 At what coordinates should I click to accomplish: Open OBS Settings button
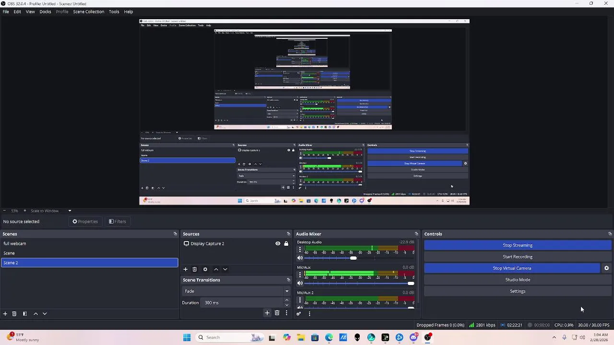518,291
